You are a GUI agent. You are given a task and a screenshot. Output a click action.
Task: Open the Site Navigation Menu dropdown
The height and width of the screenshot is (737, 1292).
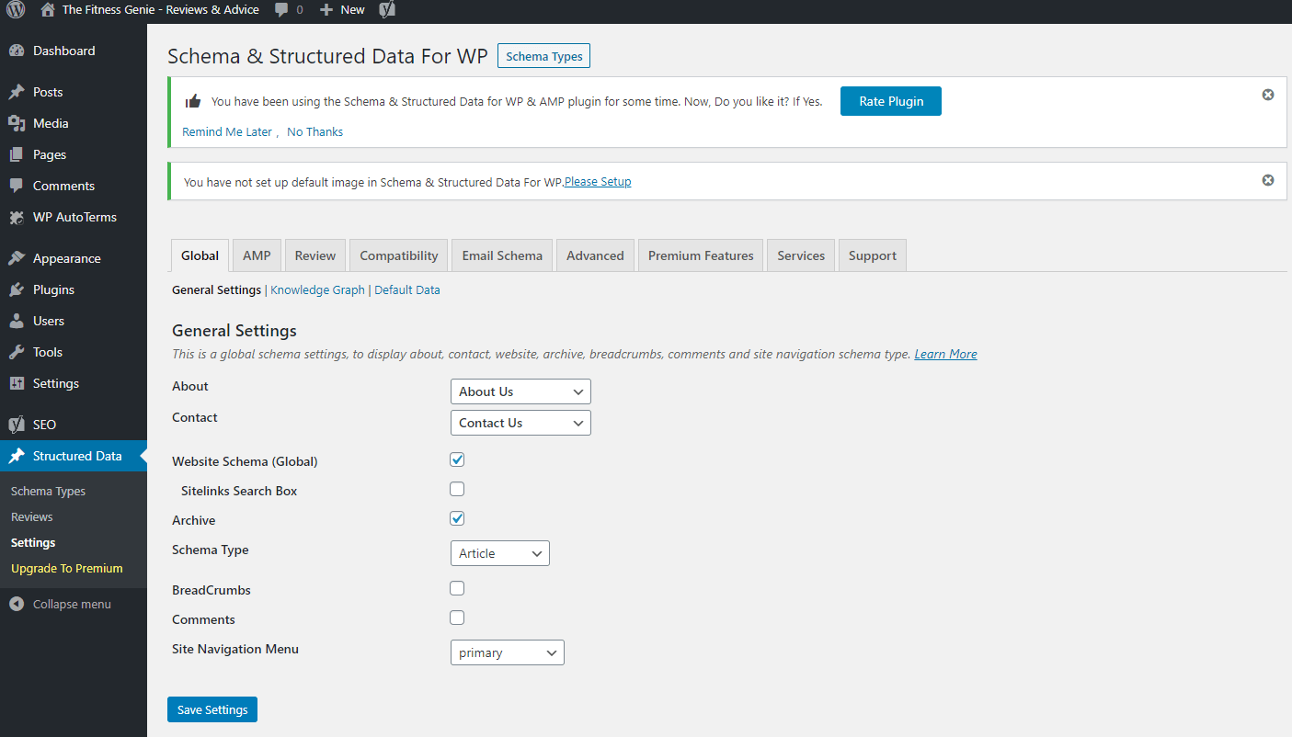[x=508, y=652]
